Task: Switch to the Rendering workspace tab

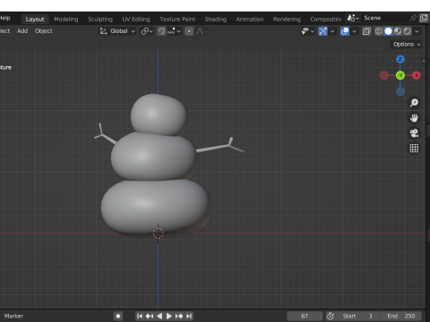Action: [287, 20]
